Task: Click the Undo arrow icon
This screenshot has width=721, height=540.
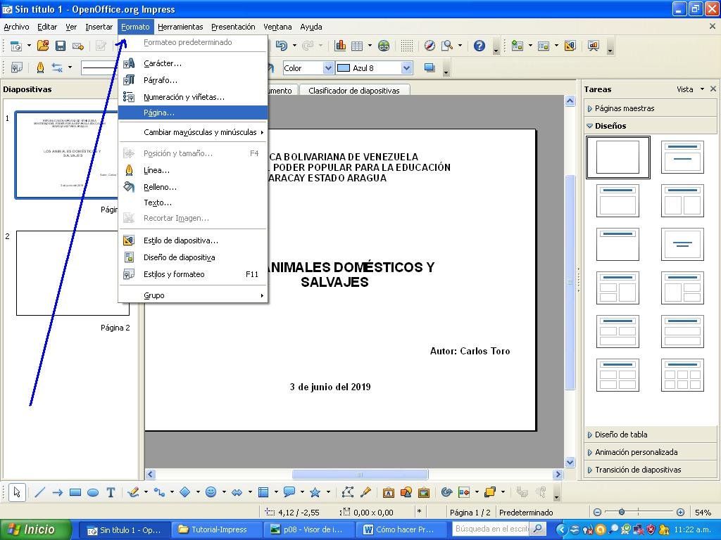Action: [x=282, y=46]
